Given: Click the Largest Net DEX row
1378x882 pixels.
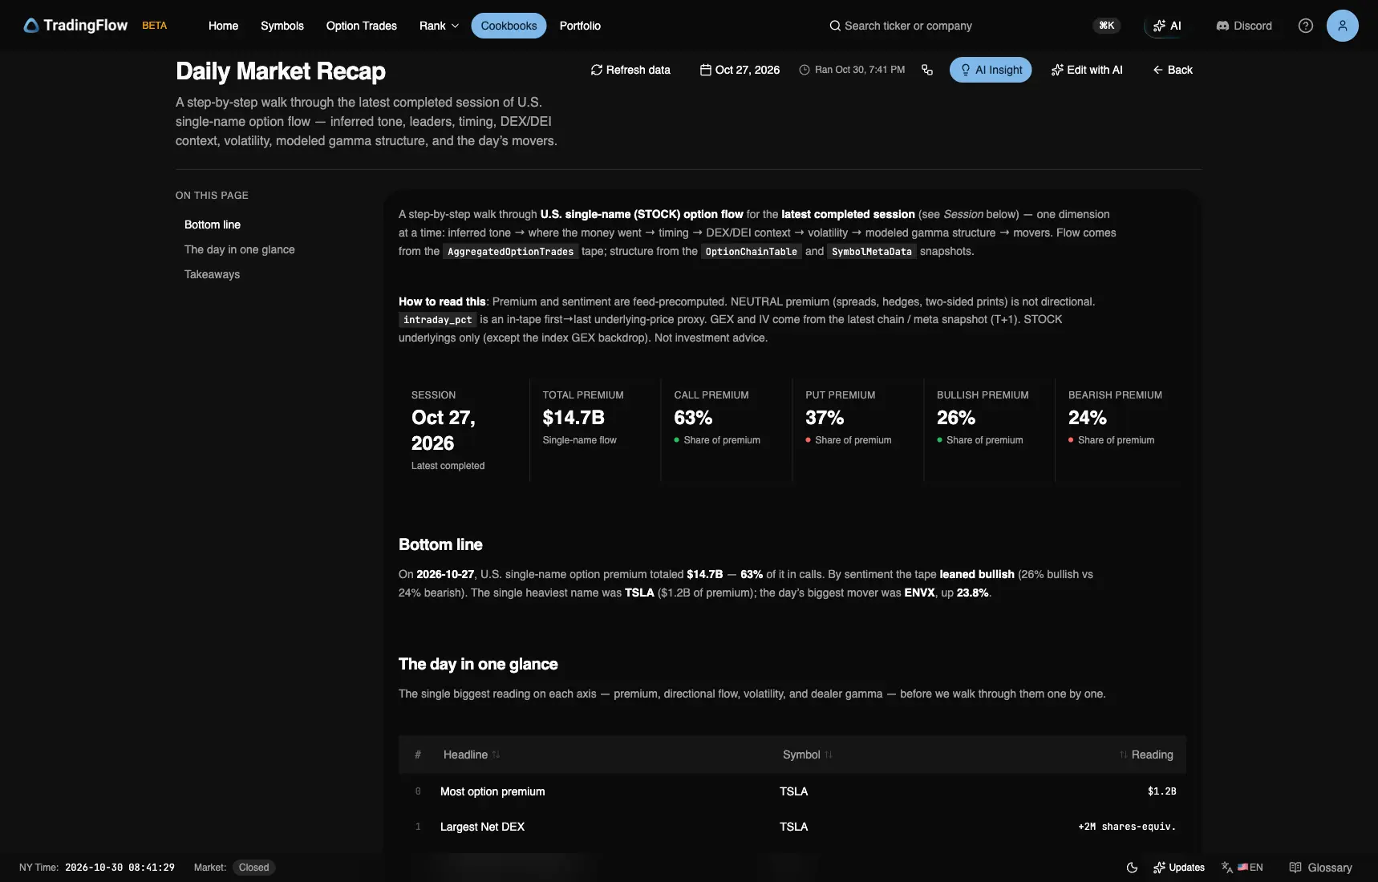Looking at the screenshot, I should point(792,827).
